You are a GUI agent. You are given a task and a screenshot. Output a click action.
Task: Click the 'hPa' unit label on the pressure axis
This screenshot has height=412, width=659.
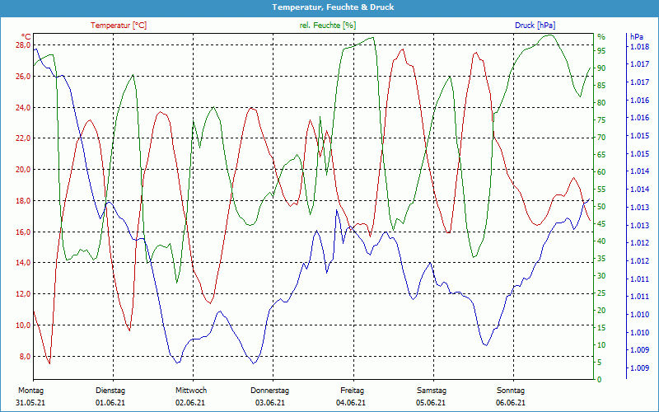[x=637, y=37]
